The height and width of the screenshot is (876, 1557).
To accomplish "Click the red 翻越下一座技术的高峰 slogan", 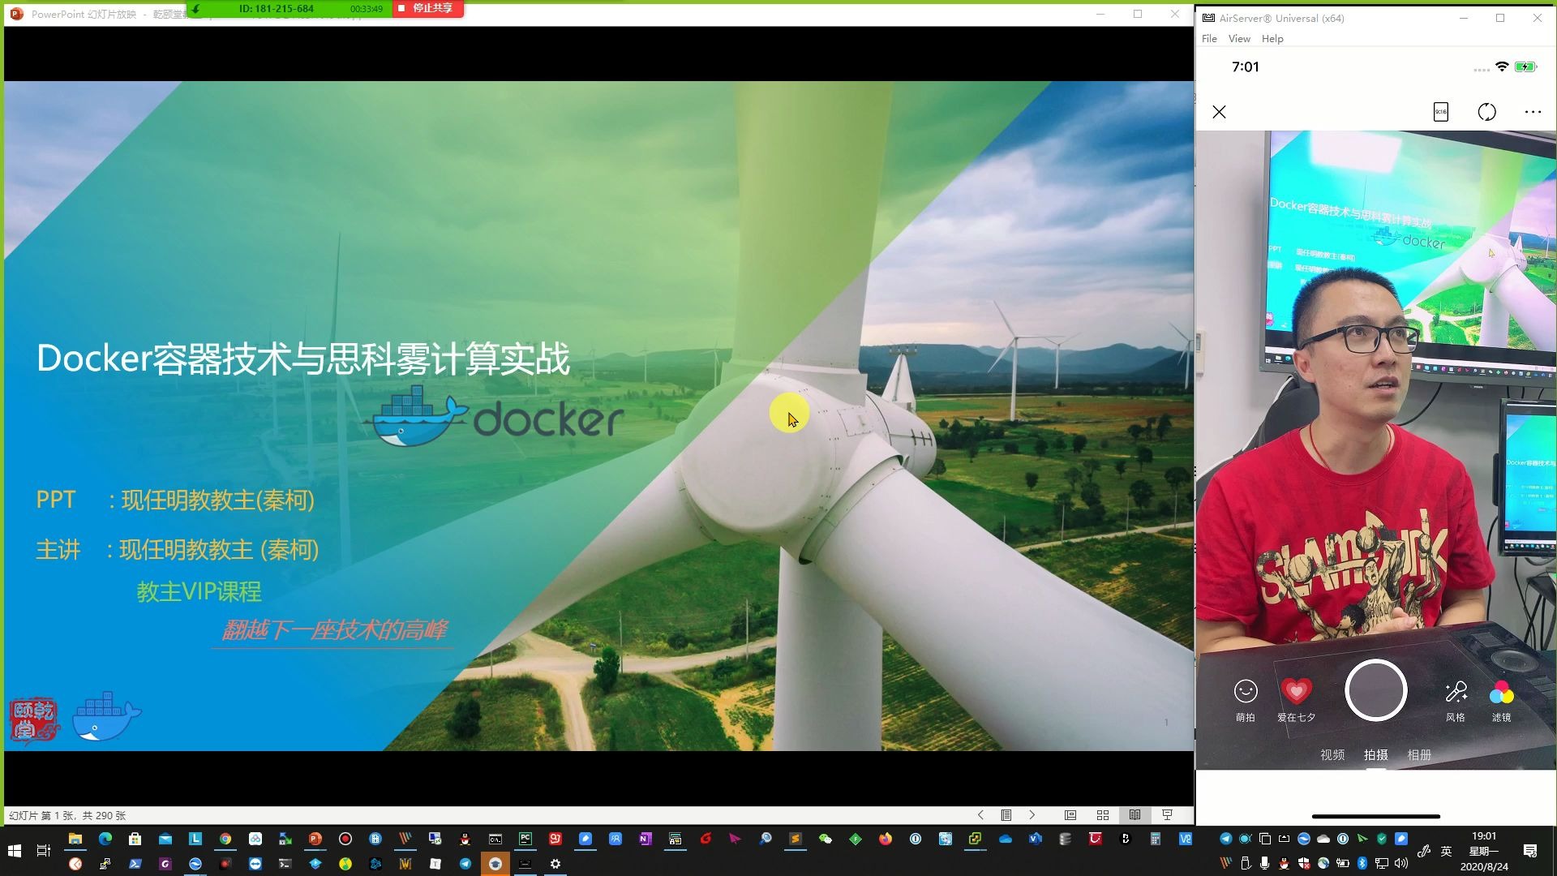I will point(334,629).
